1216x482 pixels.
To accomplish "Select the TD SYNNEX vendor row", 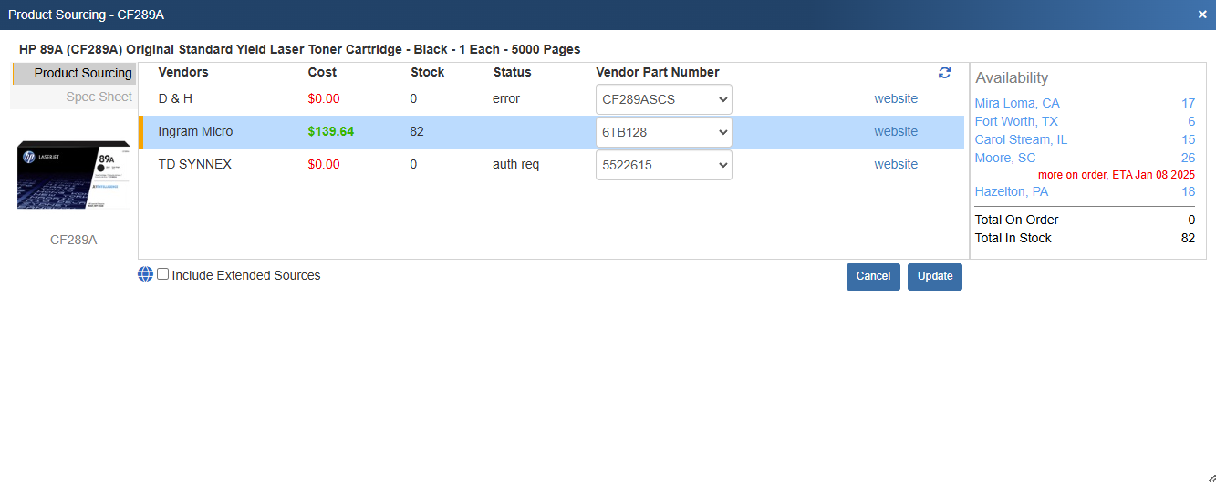I will [551, 165].
